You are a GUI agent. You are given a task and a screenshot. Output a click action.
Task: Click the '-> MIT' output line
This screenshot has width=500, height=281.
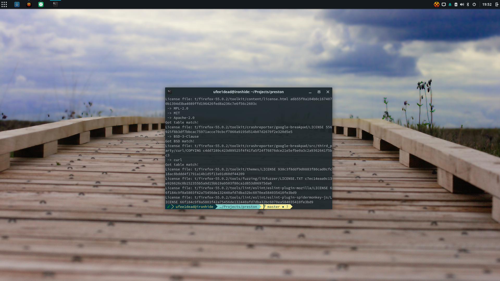click(173, 113)
